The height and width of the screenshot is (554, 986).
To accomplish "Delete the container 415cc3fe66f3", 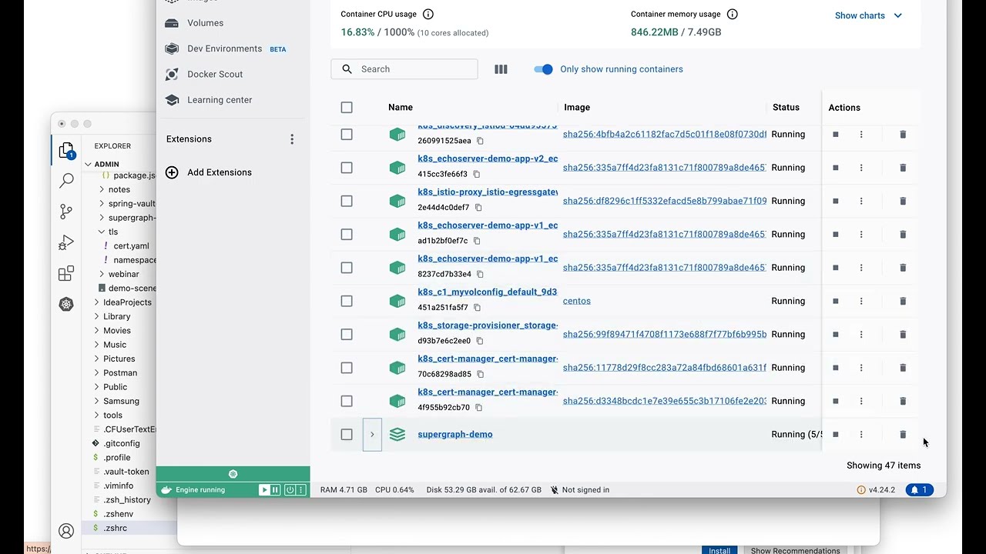I will [x=903, y=168].
